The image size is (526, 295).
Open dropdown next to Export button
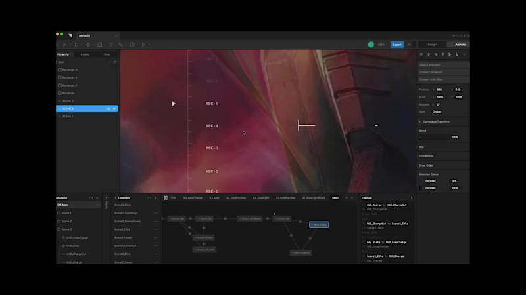pyautogui.click(x=409, y=45)
